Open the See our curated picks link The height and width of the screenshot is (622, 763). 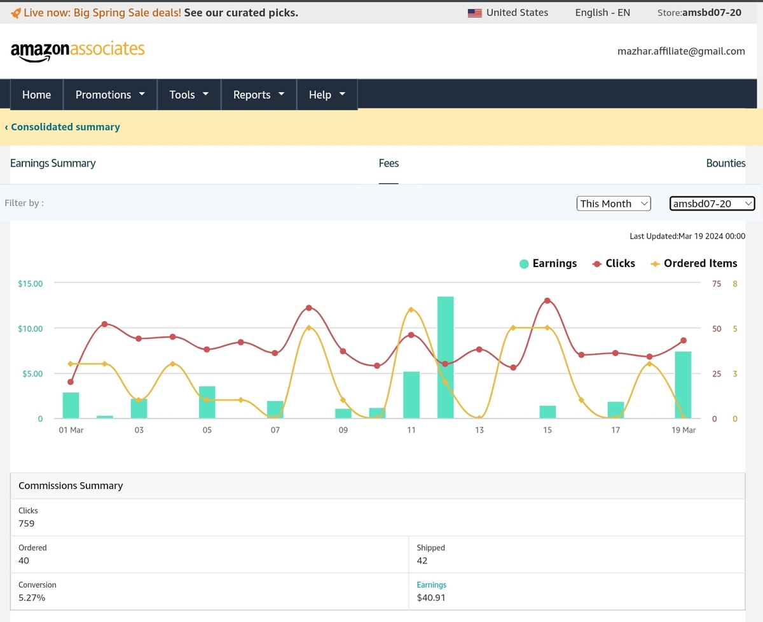click(x=241, y=13)
